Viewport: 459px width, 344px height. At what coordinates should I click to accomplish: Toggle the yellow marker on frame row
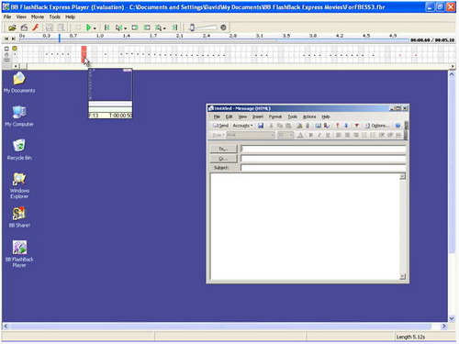[x=15, y=49]
